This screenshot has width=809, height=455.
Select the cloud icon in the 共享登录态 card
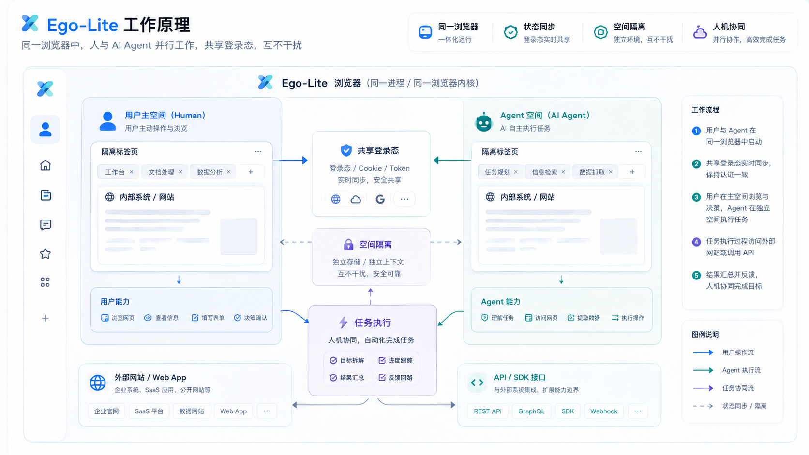[356, 199]
